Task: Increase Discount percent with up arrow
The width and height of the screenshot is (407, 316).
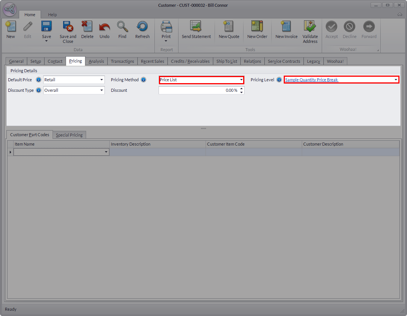Action: click(241, 88)
